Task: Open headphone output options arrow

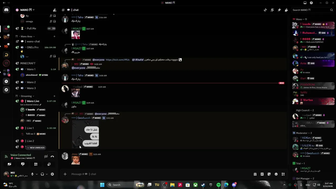Action: tap(47, 174)
